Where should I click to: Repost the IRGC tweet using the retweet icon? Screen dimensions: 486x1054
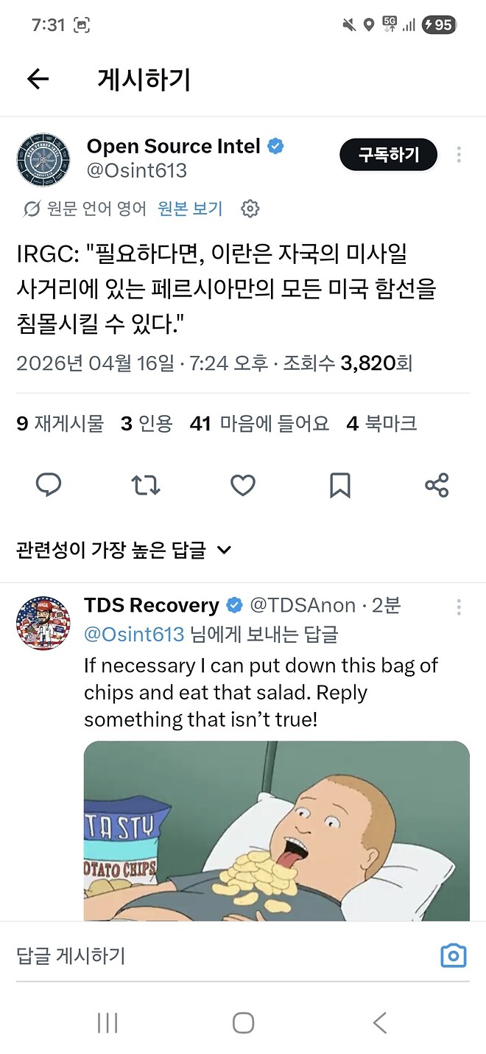pyautogui.click(x=146, y=485)
